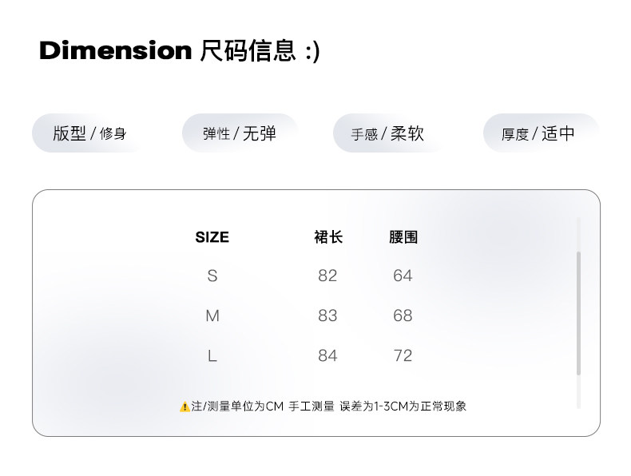Click the waist value 64
Screen dimensions: 631x476
(x=403, y=276)
